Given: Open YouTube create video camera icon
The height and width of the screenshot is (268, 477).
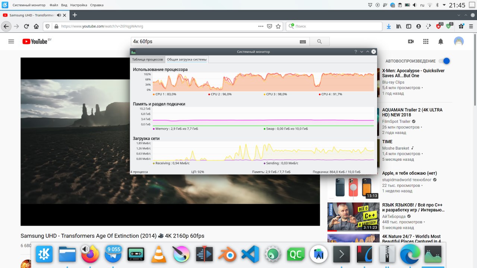Looking at the screenshot, I should (x=411, y=41).
